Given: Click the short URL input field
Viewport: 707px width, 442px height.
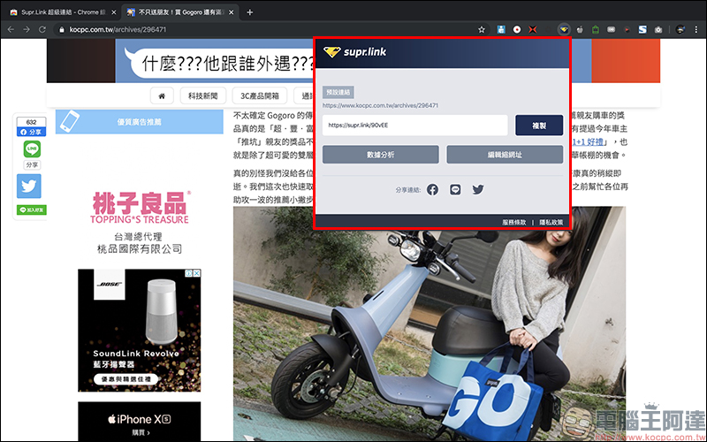Looking at the screenshot, I should [x=414, y=126].
